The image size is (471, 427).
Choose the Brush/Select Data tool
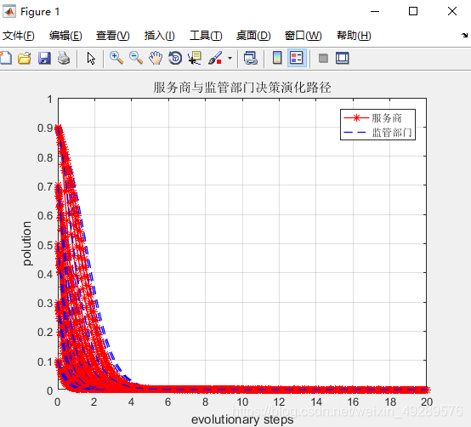click(x=215, y=58)
